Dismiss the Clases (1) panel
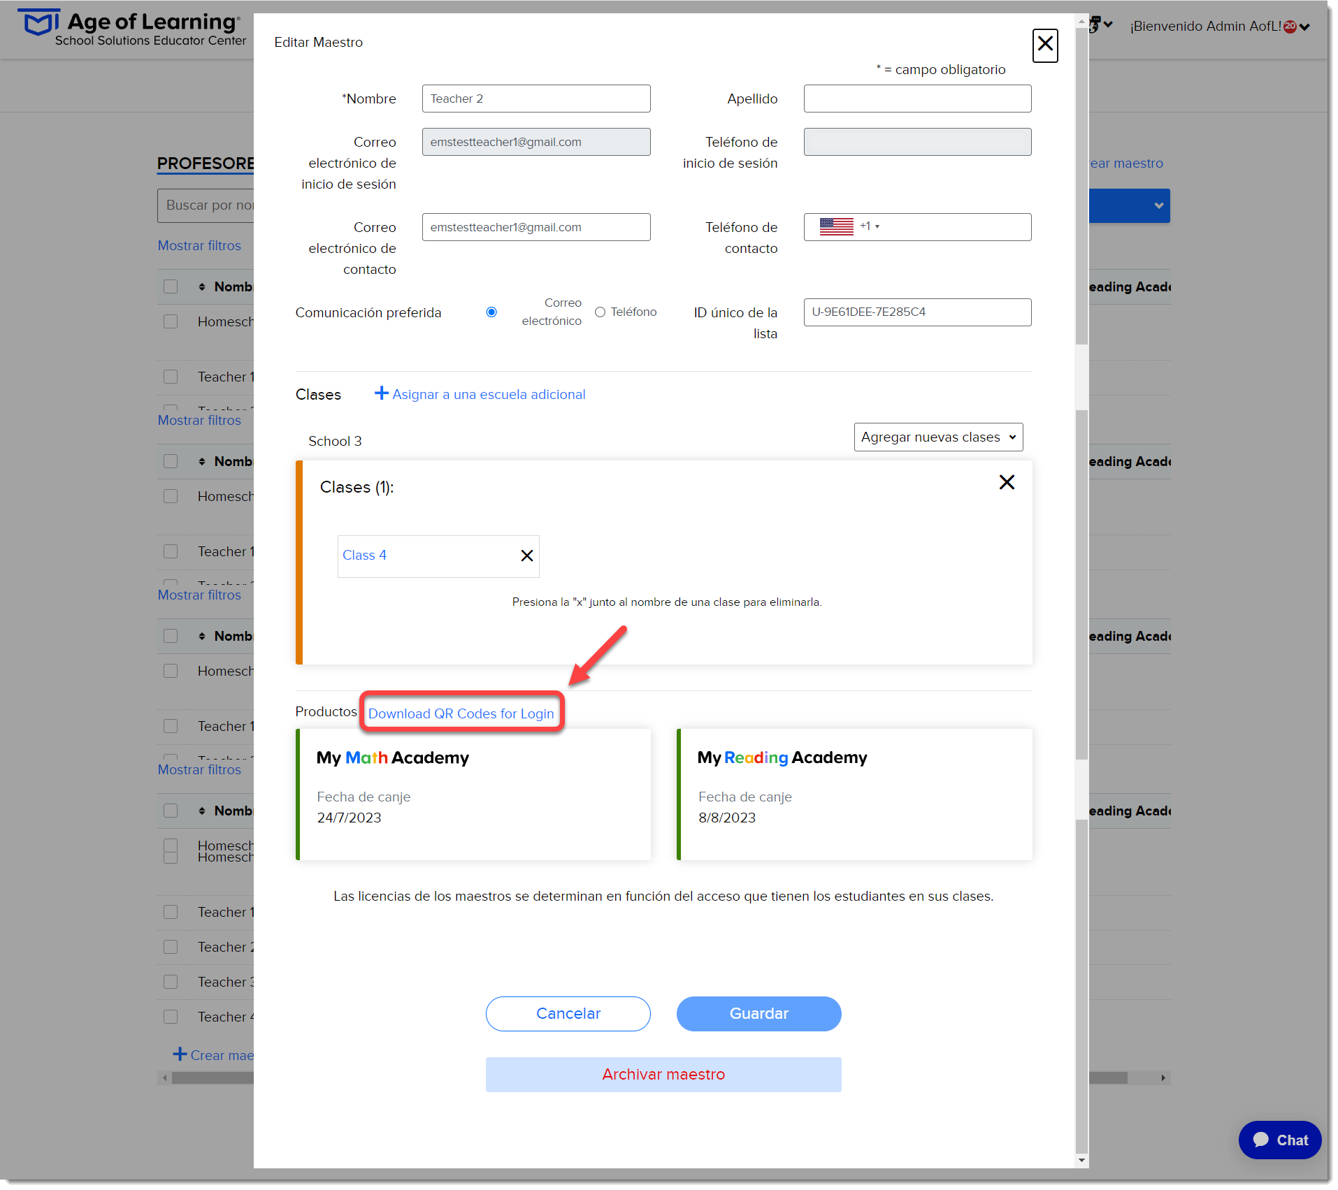This screenshot has width=1338, height=1190. [1006, 482]
